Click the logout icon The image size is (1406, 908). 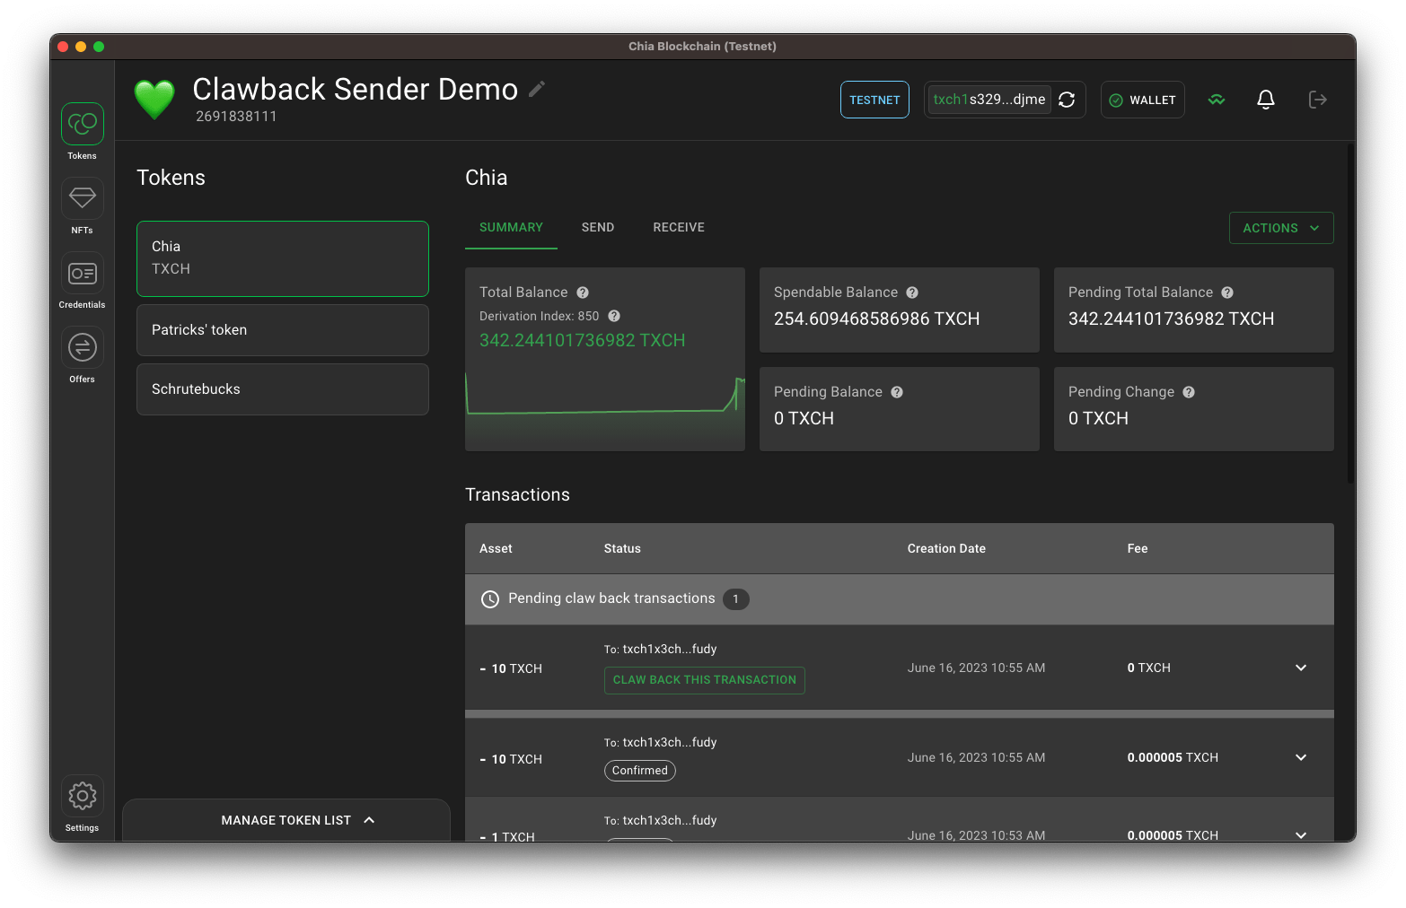pyautogui.click(x=1317, y=100)
